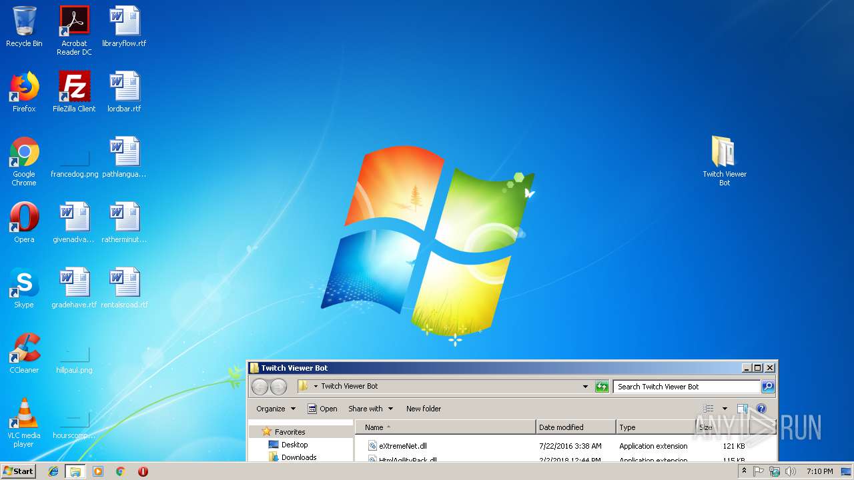Select gradehave.rtf desktop file

74,288
